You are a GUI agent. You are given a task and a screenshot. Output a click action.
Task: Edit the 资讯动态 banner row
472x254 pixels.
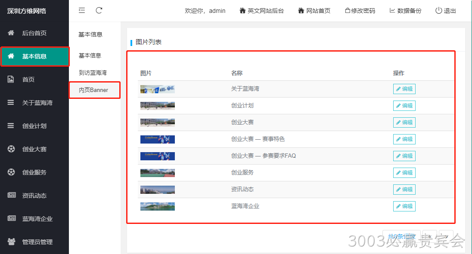[404, 190]
